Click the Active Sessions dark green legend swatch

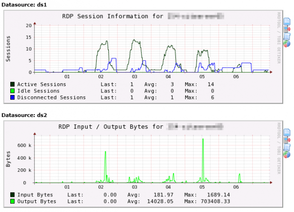pos(12,84)
